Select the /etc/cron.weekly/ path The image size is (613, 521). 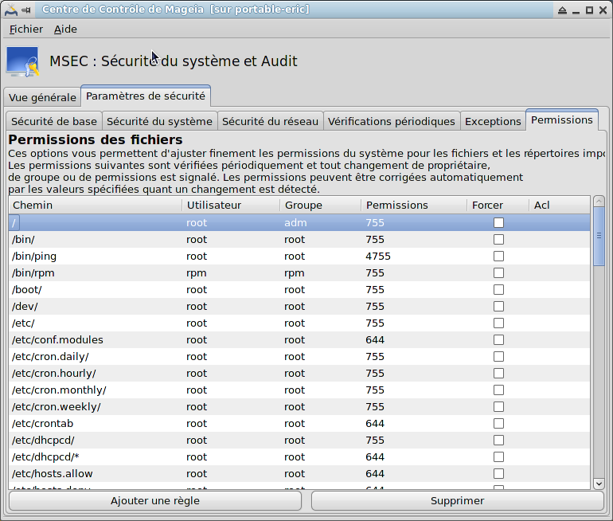tap(57, 407)
